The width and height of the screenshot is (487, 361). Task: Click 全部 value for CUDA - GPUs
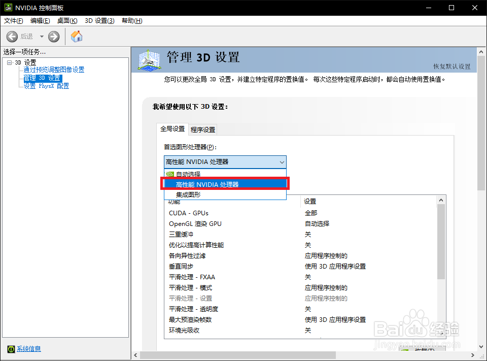[311, 213]
